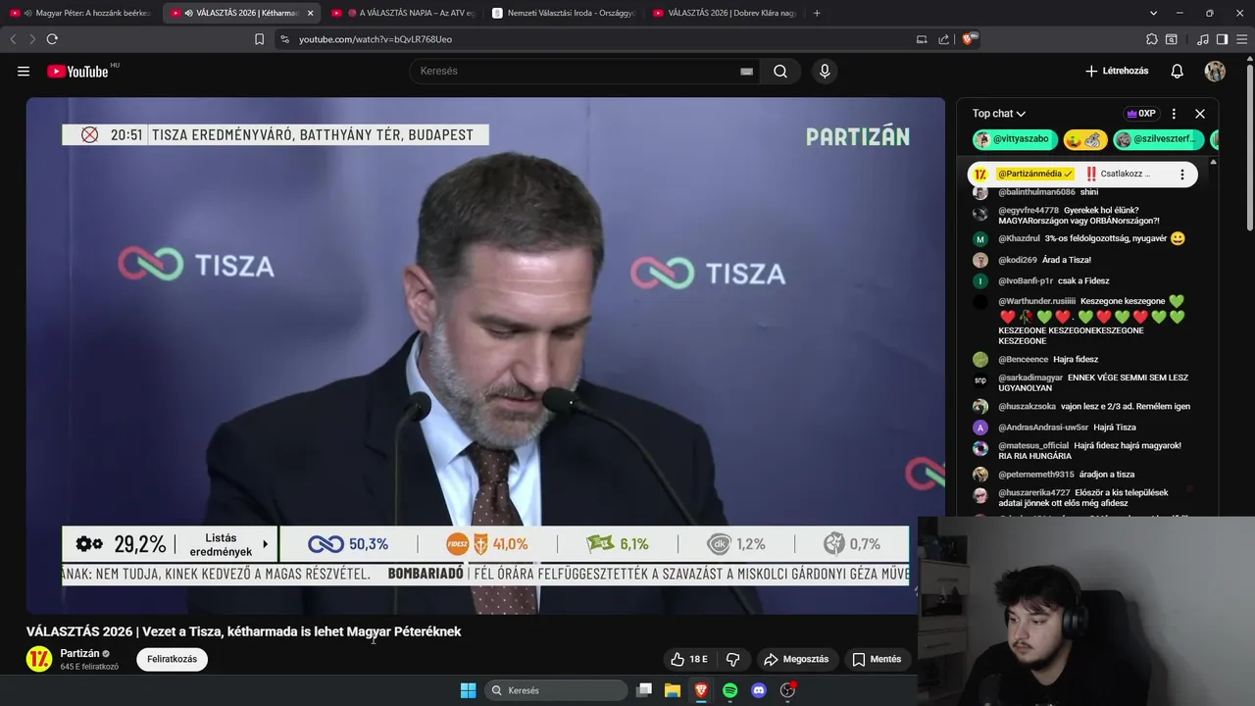The width and height of the screenshot is (1255, 706).
Task: Open Task View on taskbar
Action: tap(644, 690)
